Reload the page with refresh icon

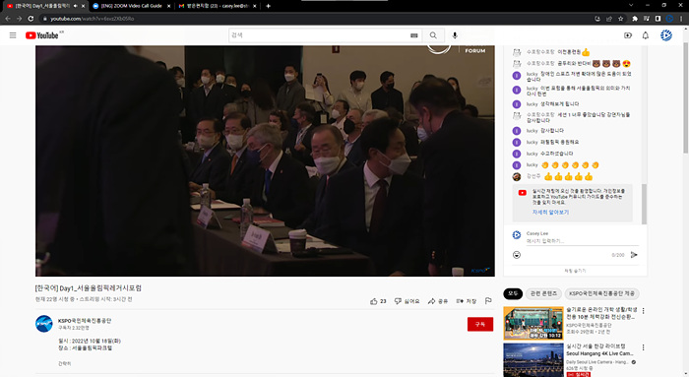tap(31, 19)
